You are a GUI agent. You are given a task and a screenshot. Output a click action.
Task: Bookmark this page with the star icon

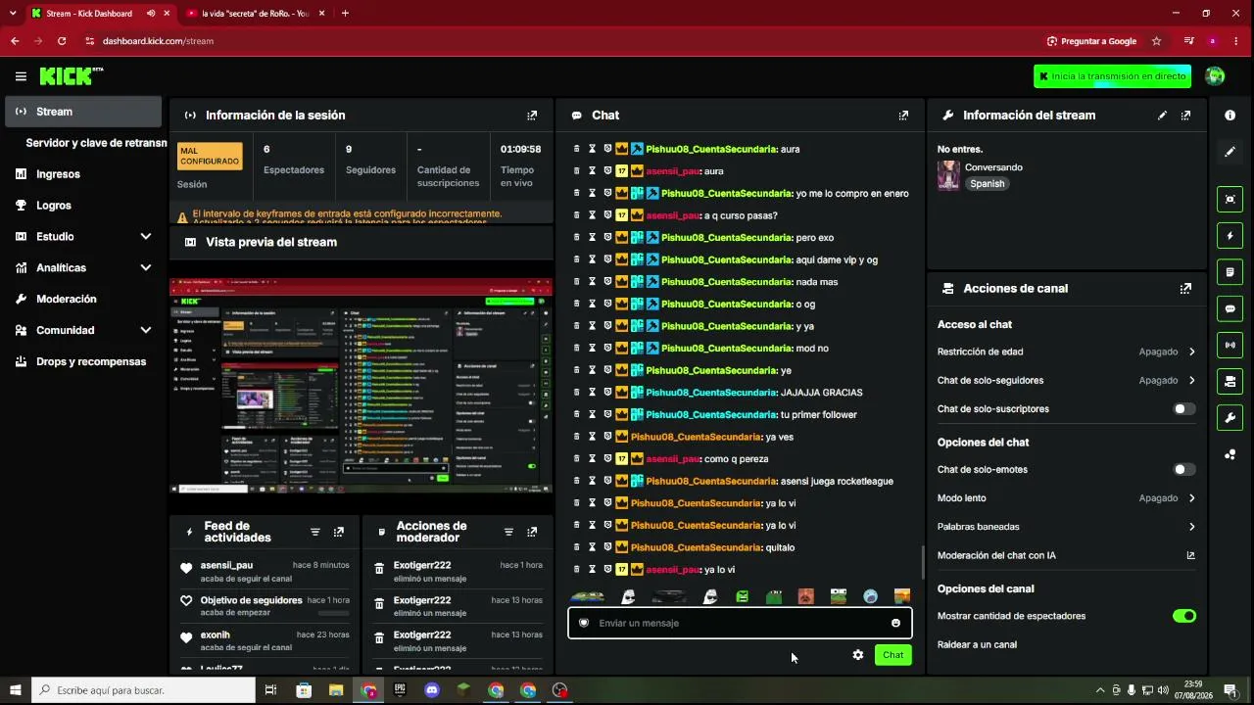click(1156, 41)
